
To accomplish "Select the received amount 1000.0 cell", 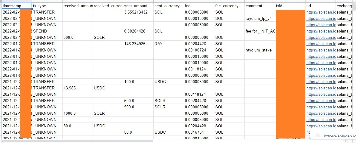I will 78,113.
